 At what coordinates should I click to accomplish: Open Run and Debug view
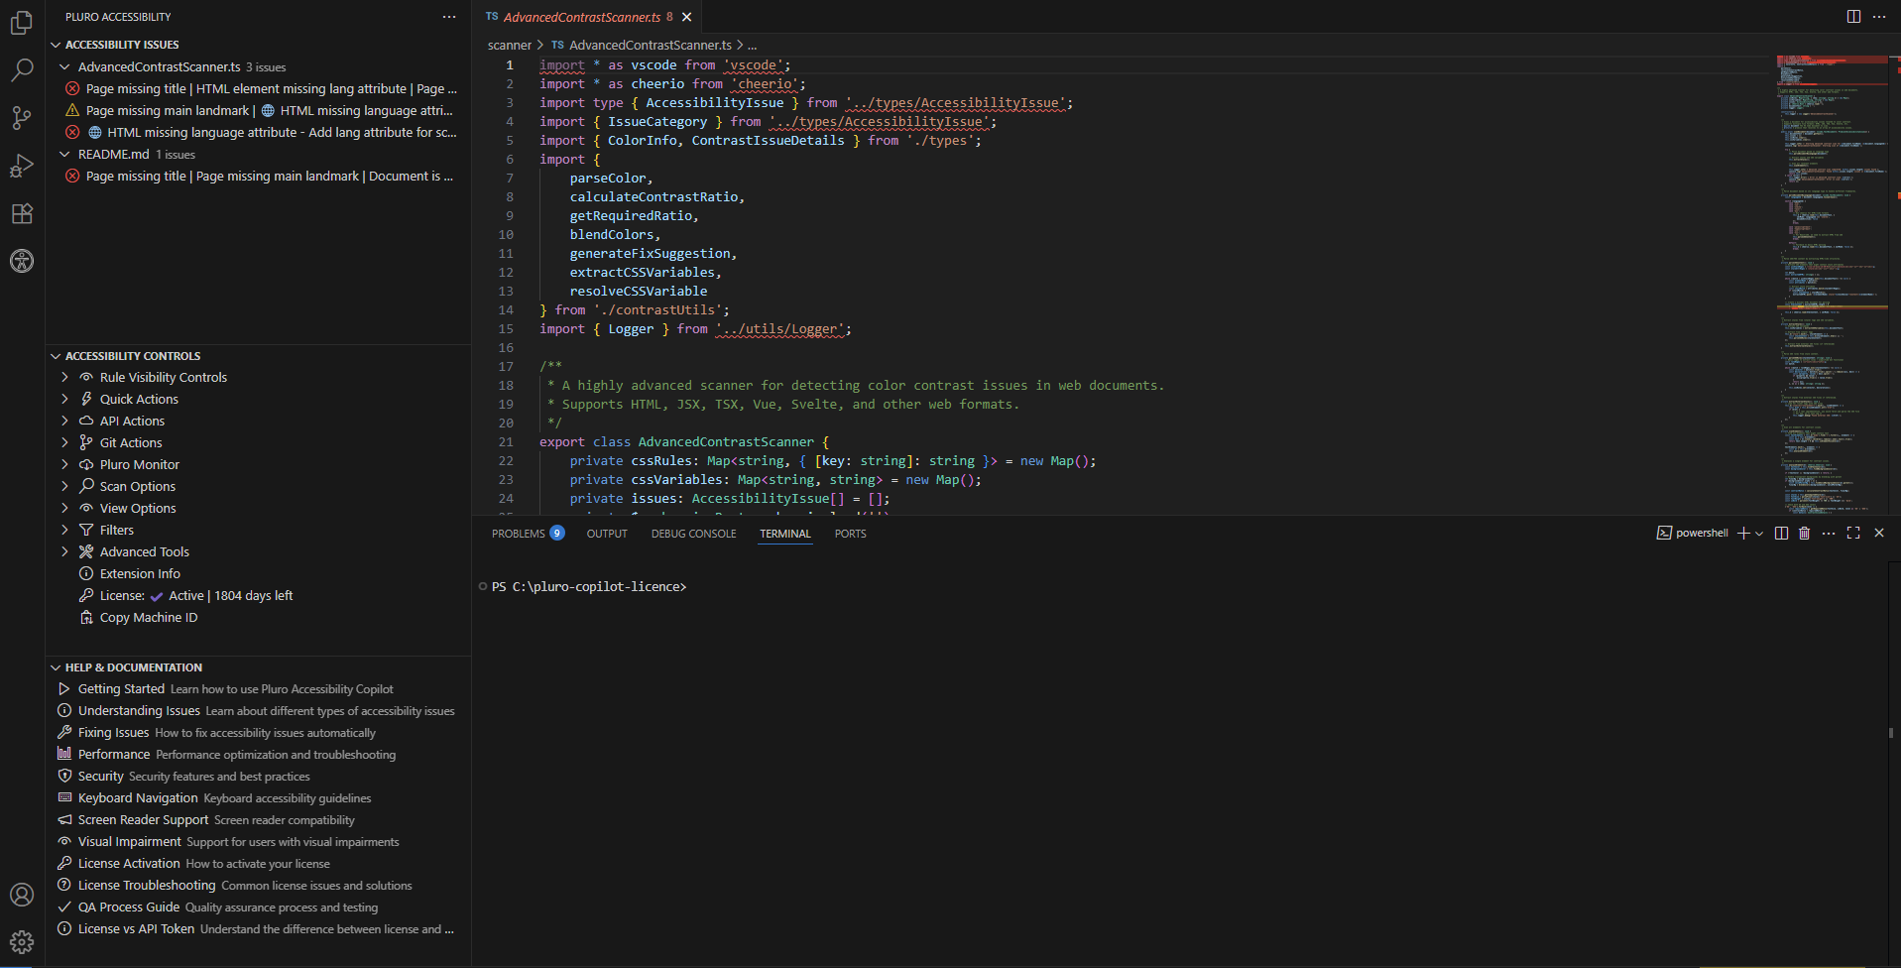point(22,166)
